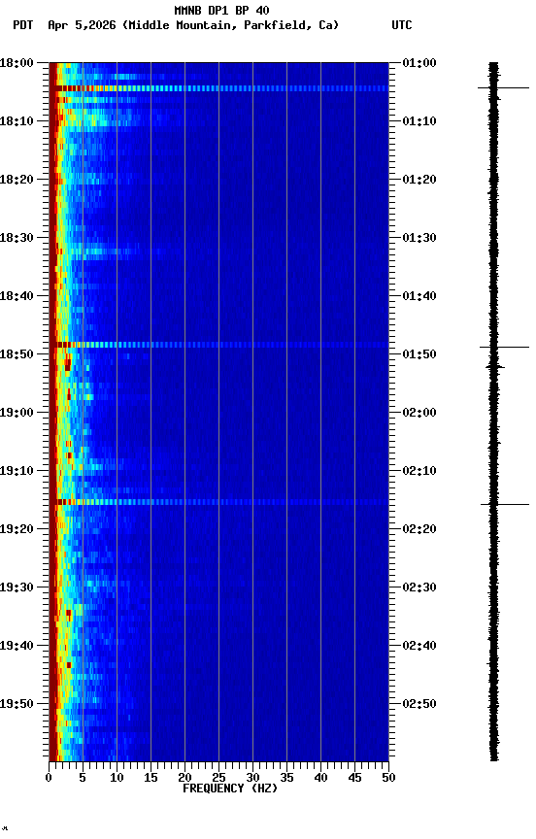Click the '18:40' PDT time label
The width and height of the screenshot is (536, 839).
point(17,296)
